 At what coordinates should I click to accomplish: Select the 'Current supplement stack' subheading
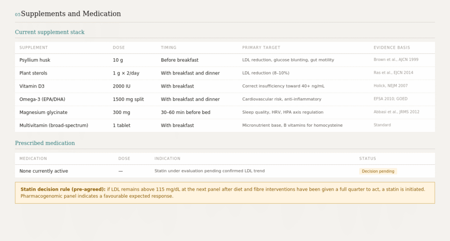tap(50, 32)
